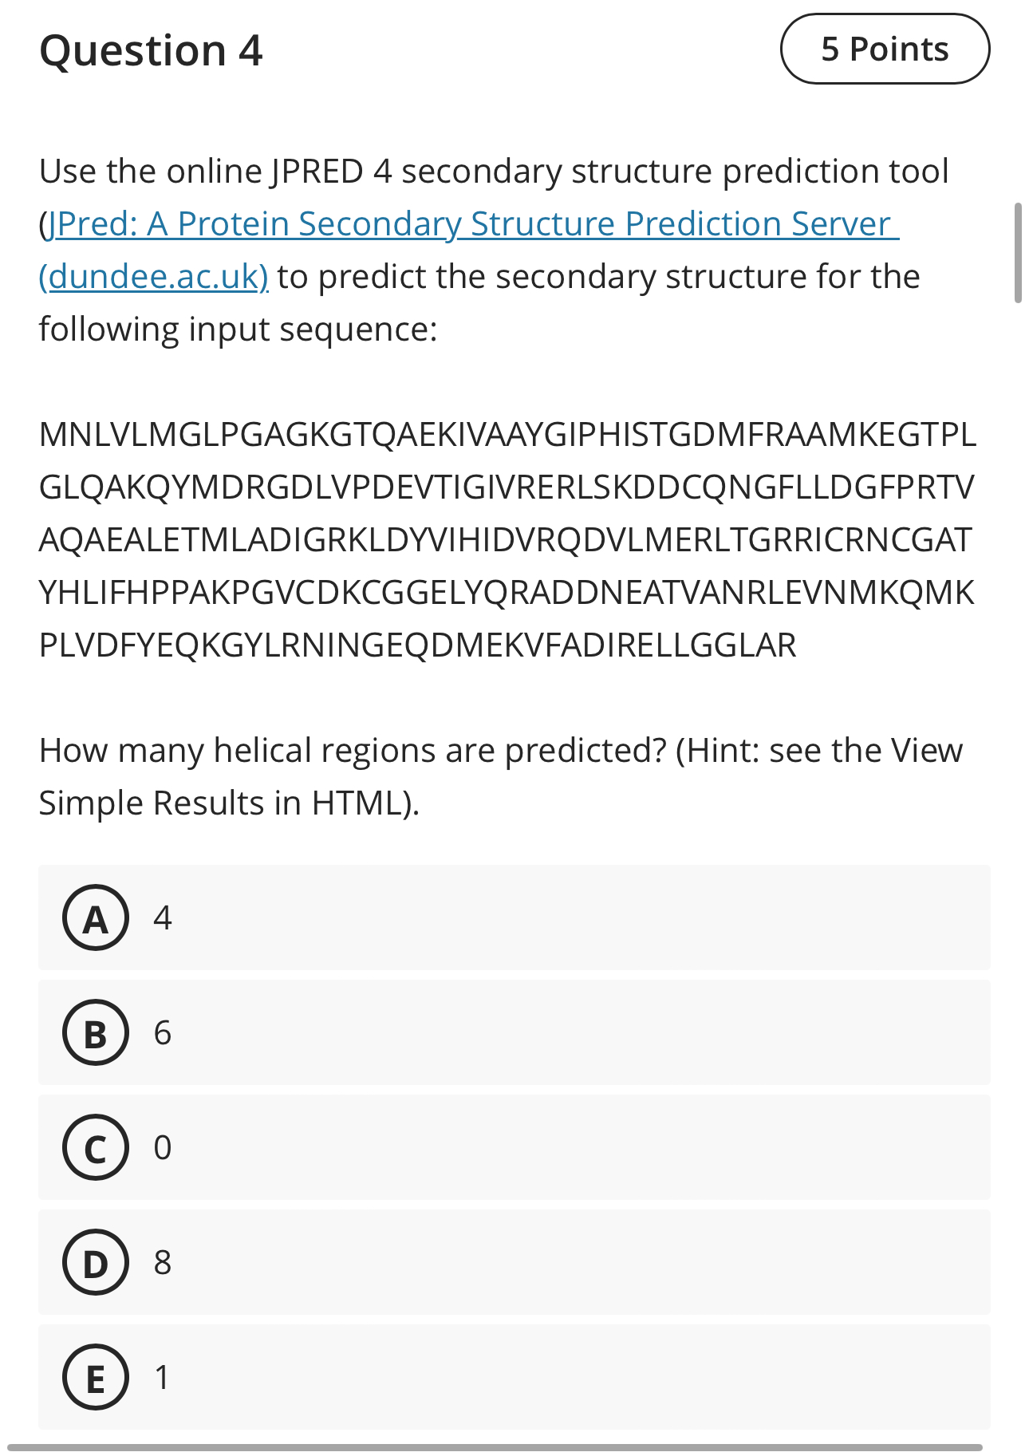The height and width of the screenshot is (1452, 1029).
Task: Click the Question 4 heading
Action: (x=152, y=51)
